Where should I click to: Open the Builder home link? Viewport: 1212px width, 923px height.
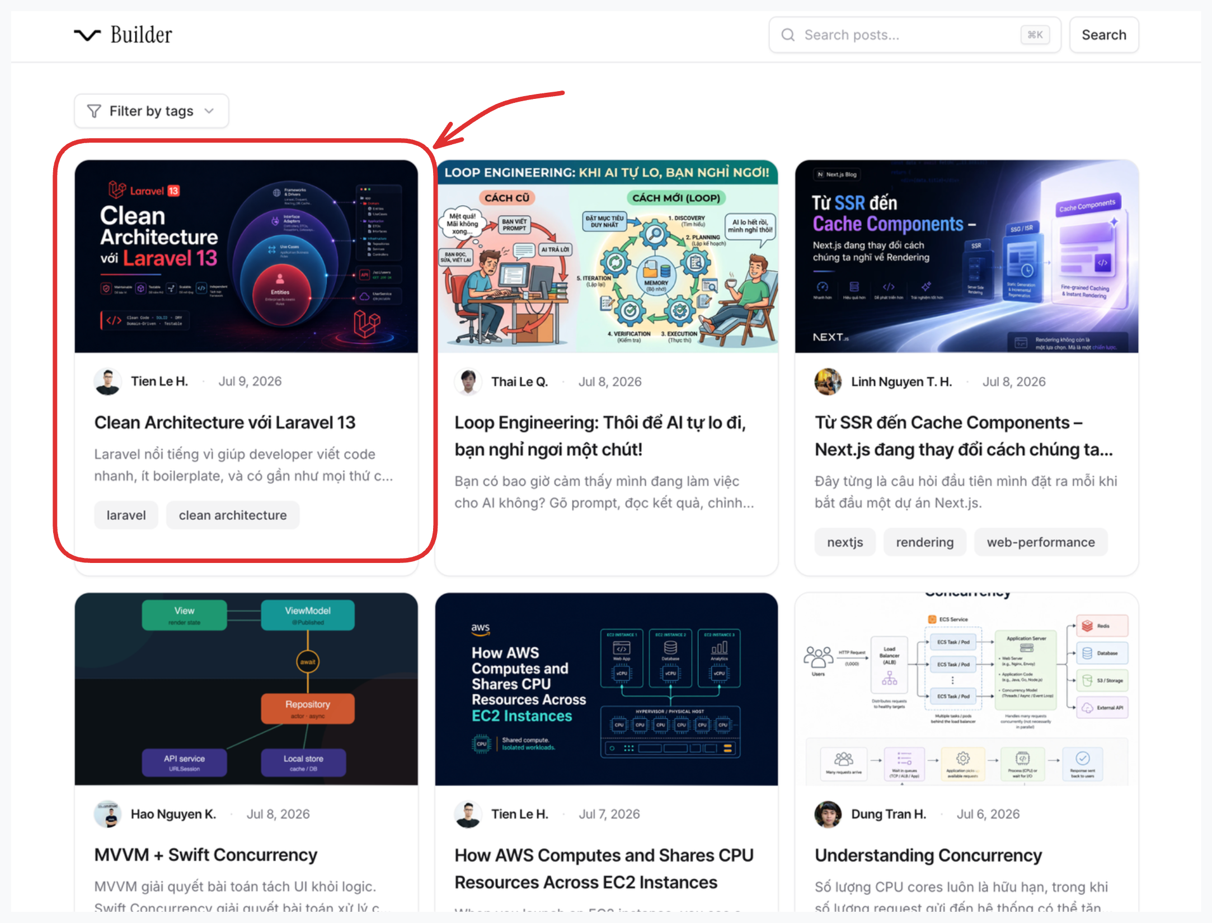coord(123,35)
